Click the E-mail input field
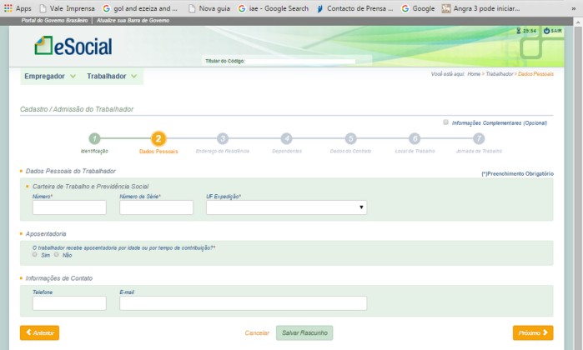 243,303
